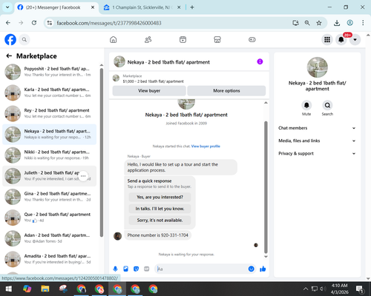This screenshot has height=296, width=371.
Task: Open the purple conversation information icon
Action: click(260, 61)
